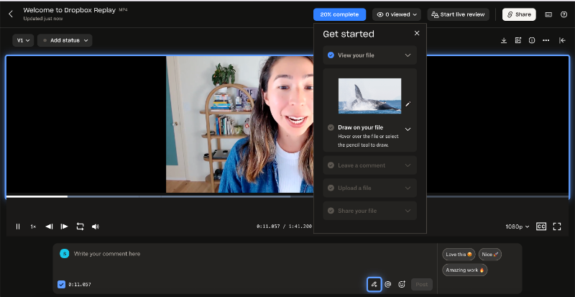The image size is (575, 297).
Task: Click the 0:11.057 / 1:41.200 time display
Action: [284, 227]
